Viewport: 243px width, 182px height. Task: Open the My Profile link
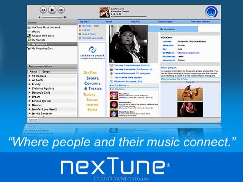tap(87, 26)
